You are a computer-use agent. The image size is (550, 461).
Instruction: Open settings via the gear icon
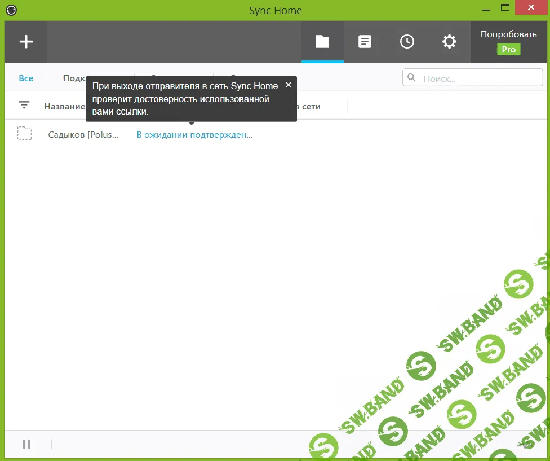(x=449, y=42)
